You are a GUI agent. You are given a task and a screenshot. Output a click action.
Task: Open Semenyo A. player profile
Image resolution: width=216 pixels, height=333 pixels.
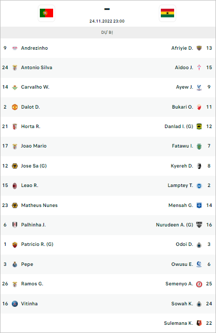click(179, 284)
